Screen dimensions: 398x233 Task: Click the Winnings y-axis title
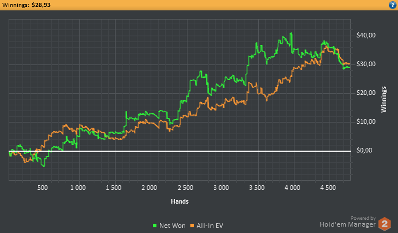pos(384,100)
